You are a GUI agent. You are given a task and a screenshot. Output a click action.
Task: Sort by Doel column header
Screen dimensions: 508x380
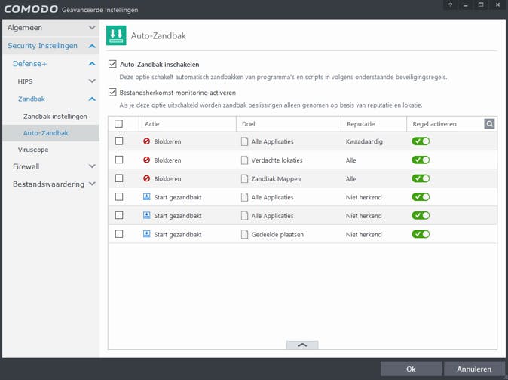point(289,124)
